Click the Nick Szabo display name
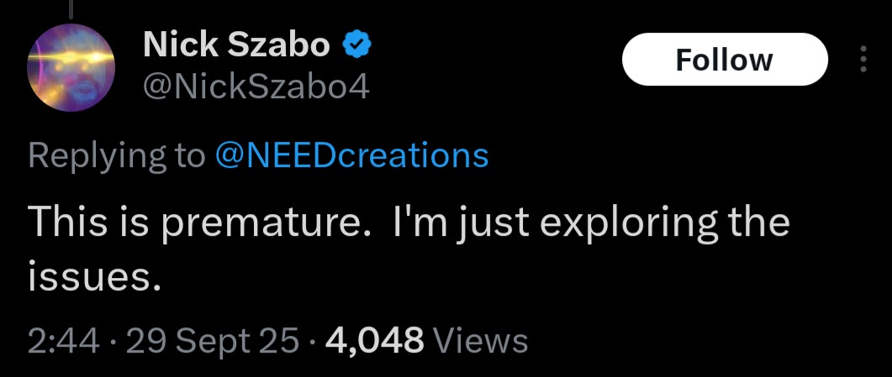Screen dimensions: 892x377 [x=236, y=45]
